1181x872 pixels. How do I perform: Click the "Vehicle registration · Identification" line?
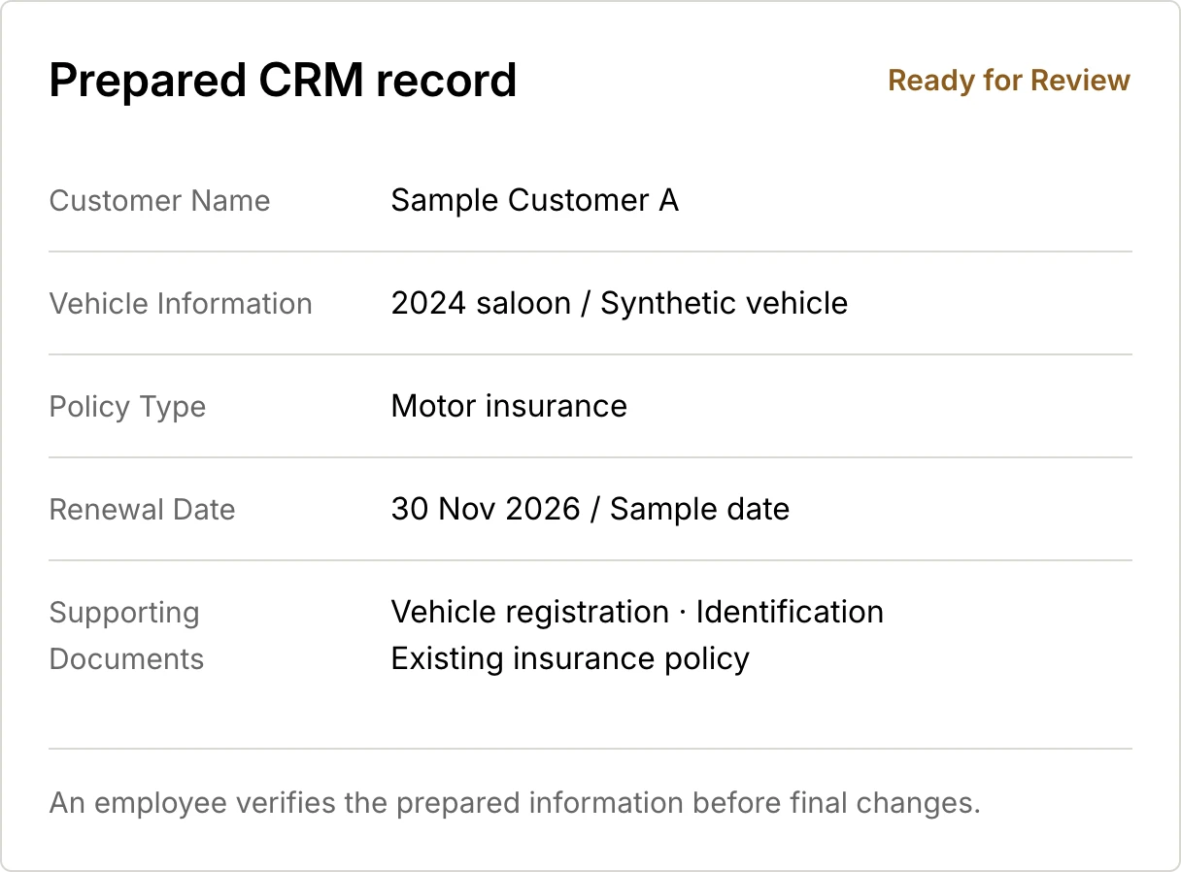click(637, 613)
